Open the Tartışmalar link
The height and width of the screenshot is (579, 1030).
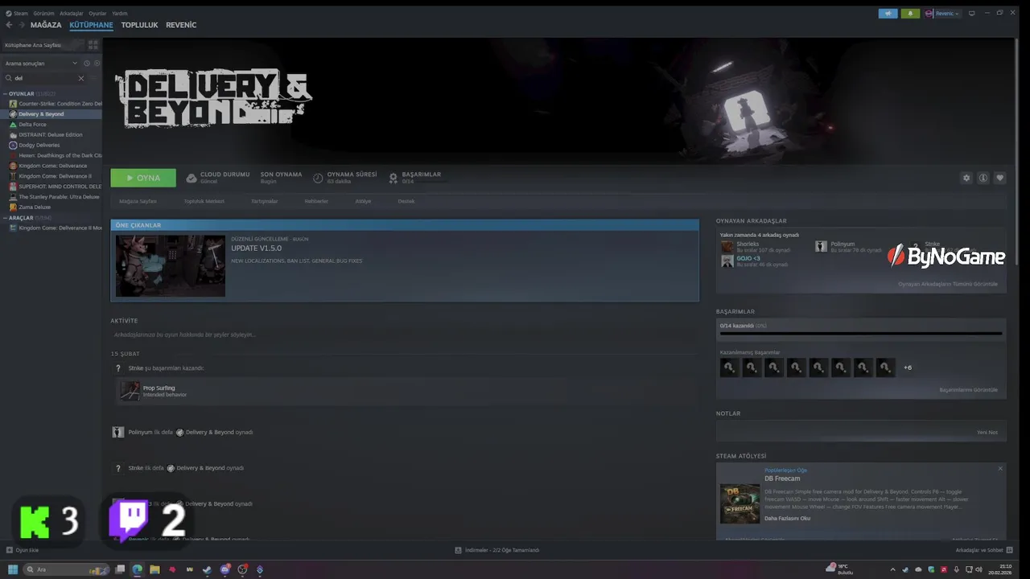[x=264, y=201]
